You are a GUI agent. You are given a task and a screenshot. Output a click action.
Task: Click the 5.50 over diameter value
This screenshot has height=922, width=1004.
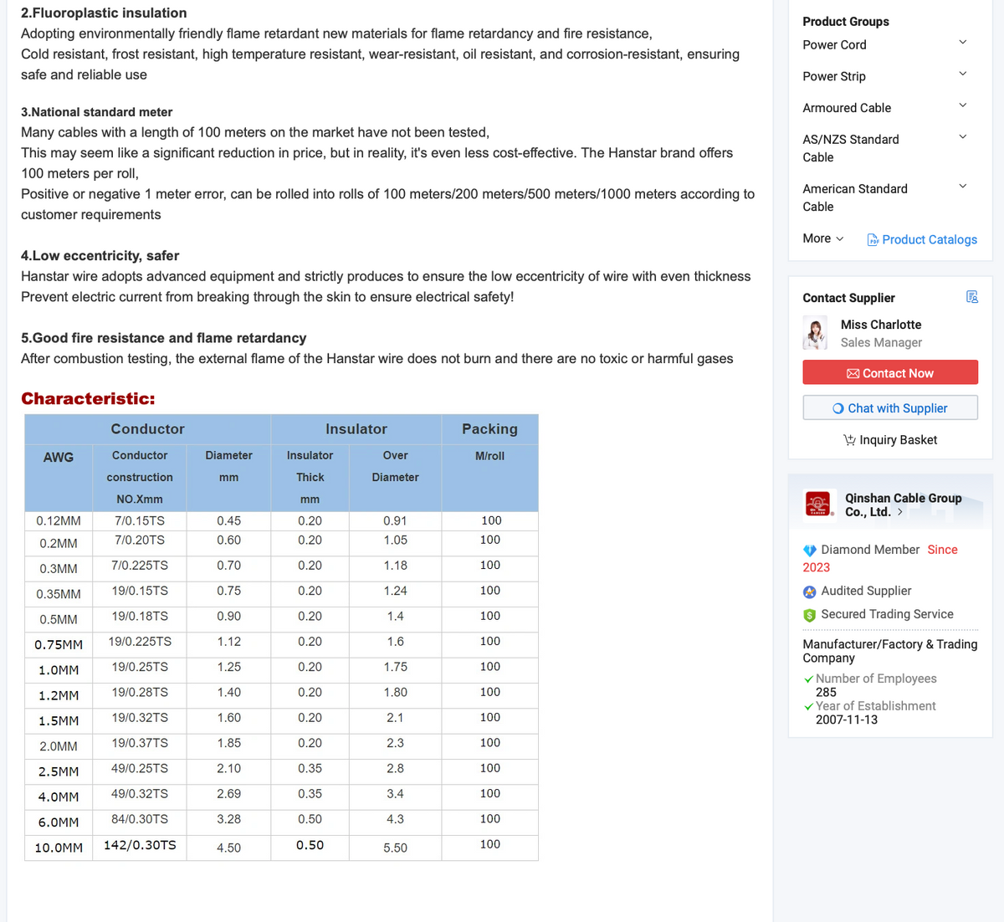[x=396, y=848]
